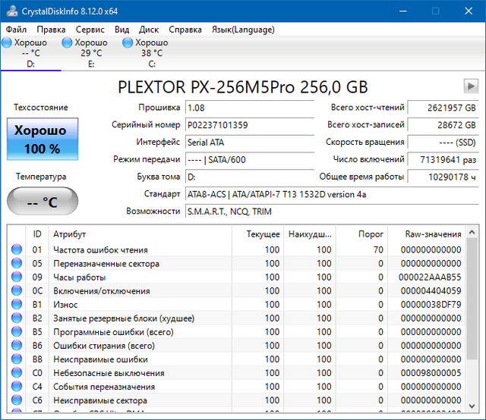Viewport: 486px width, 420px height.
Task: Click status orb for Неисправимые сектора row
Action: pos(17,400)
